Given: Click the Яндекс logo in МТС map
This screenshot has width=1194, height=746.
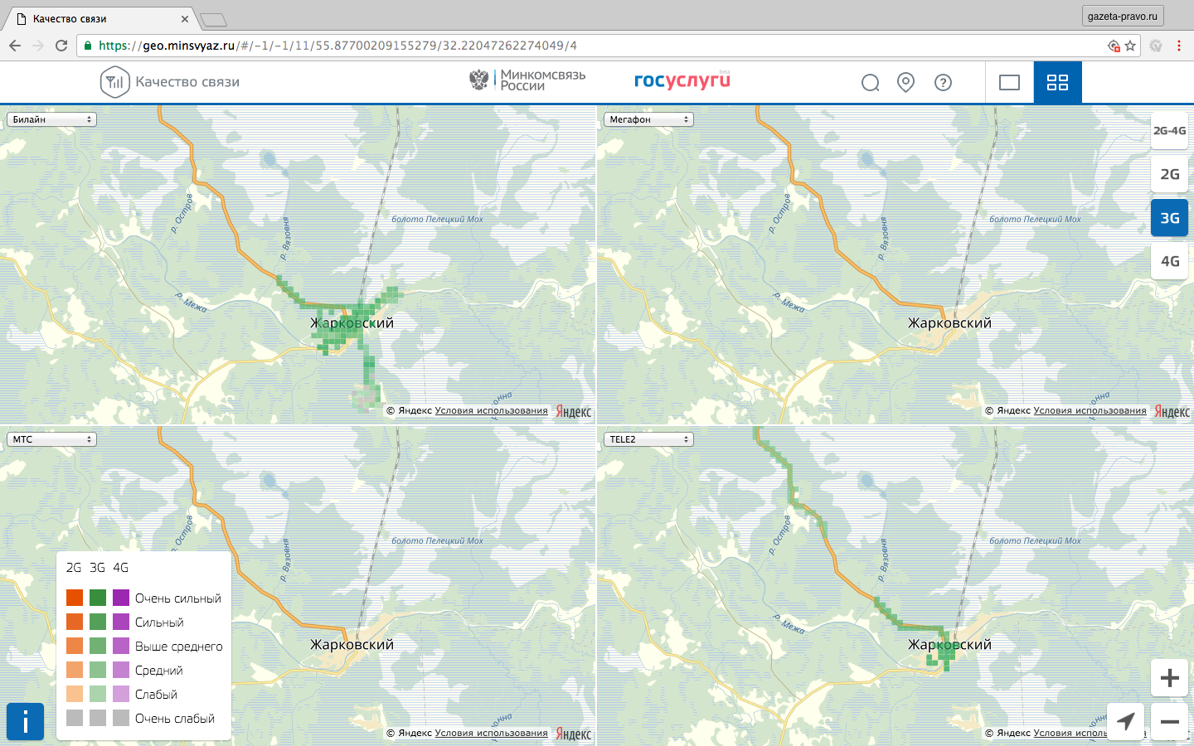Looking at the screenshot, I should [574, 734].
